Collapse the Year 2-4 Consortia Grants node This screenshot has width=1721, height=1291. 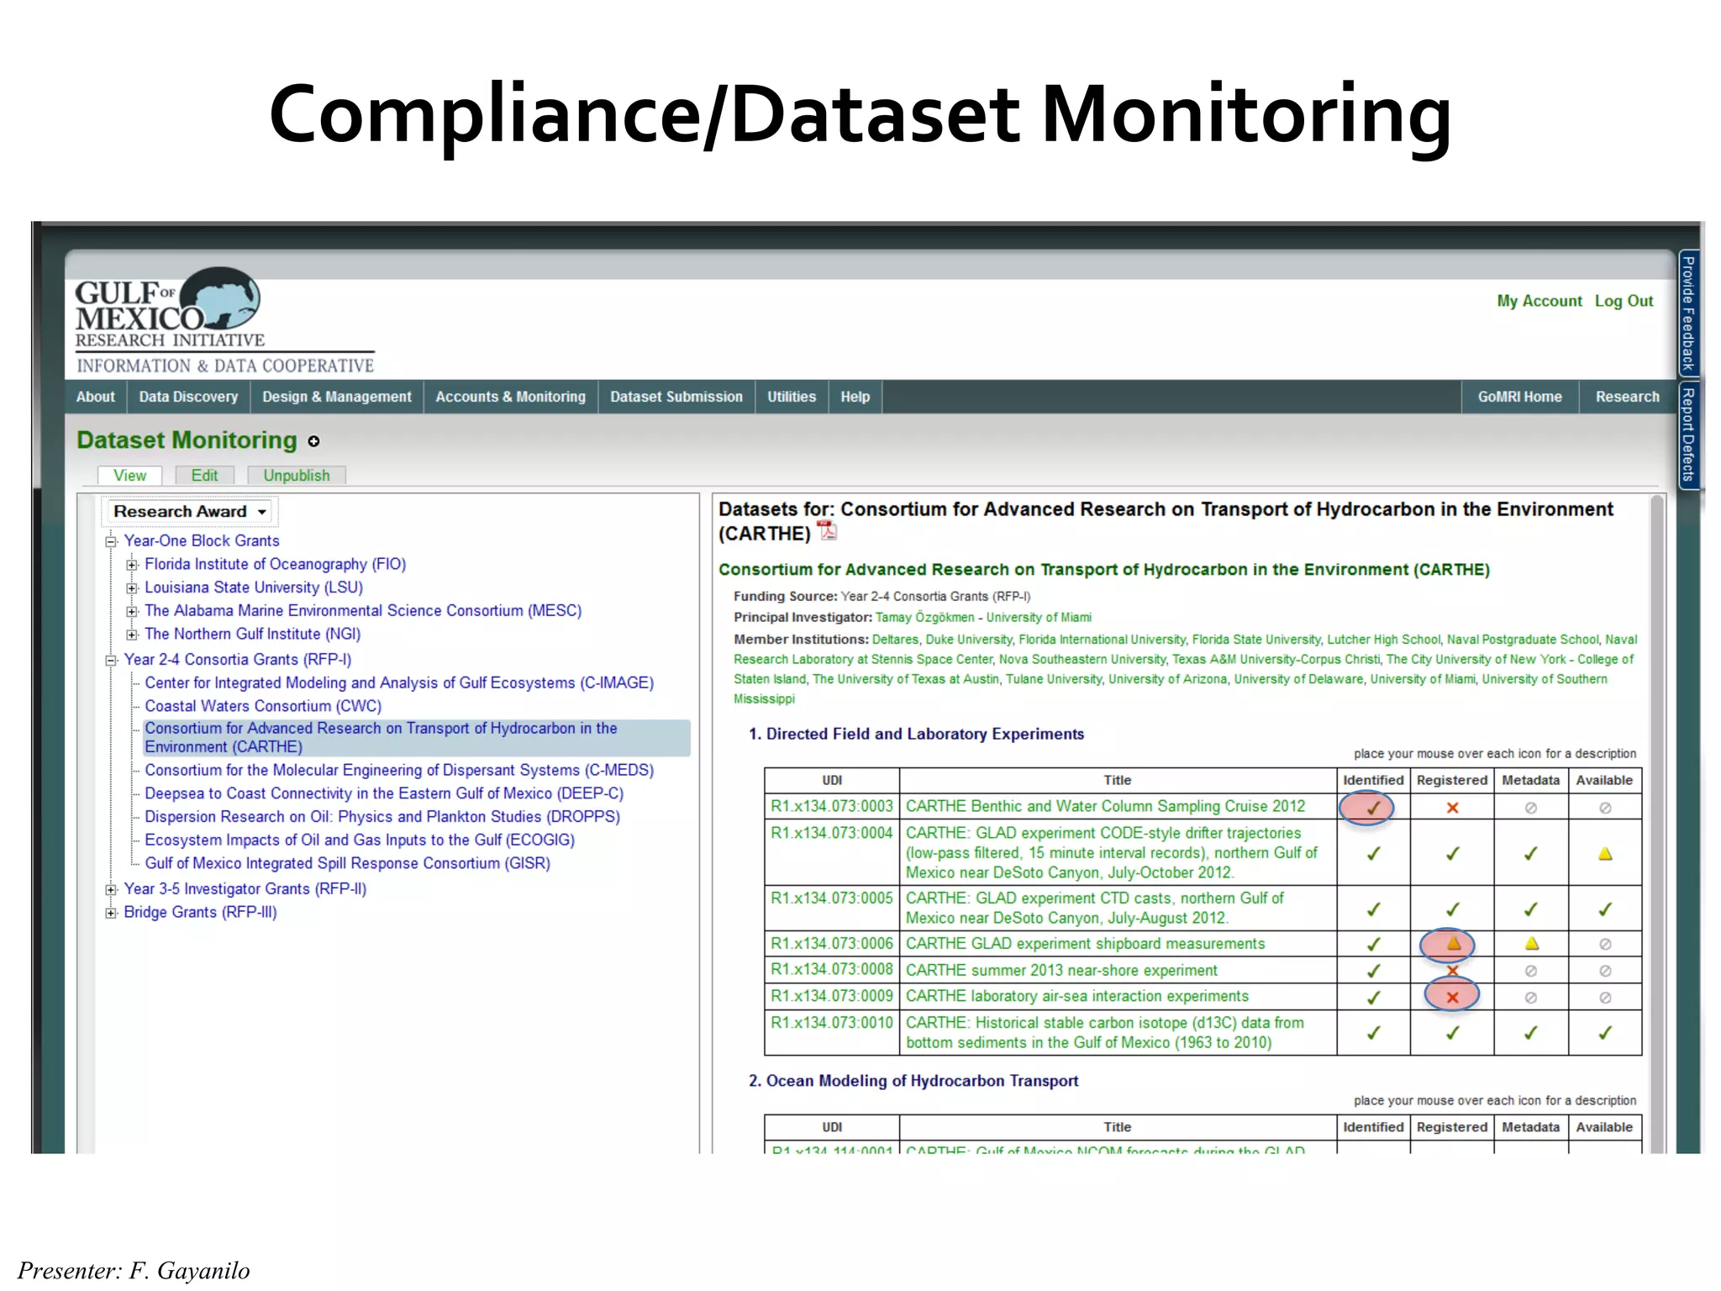click(110, 661)
